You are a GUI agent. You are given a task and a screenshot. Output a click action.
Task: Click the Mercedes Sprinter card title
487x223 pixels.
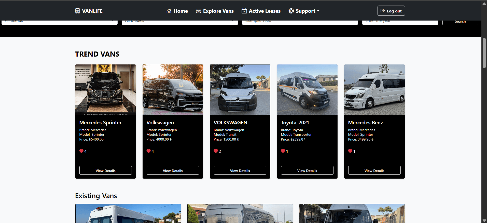(x=100, y=123)
